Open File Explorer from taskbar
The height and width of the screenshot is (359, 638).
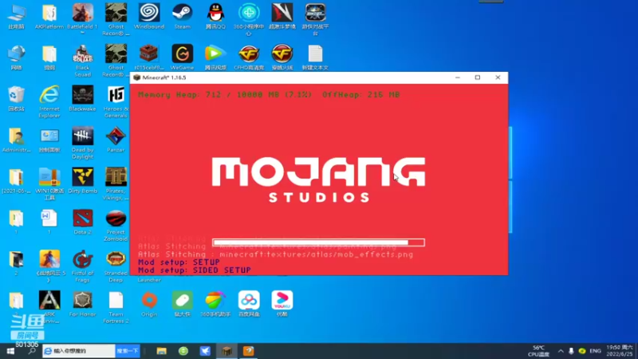point(162,351)
